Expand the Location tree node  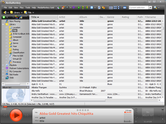pos(6,27)
